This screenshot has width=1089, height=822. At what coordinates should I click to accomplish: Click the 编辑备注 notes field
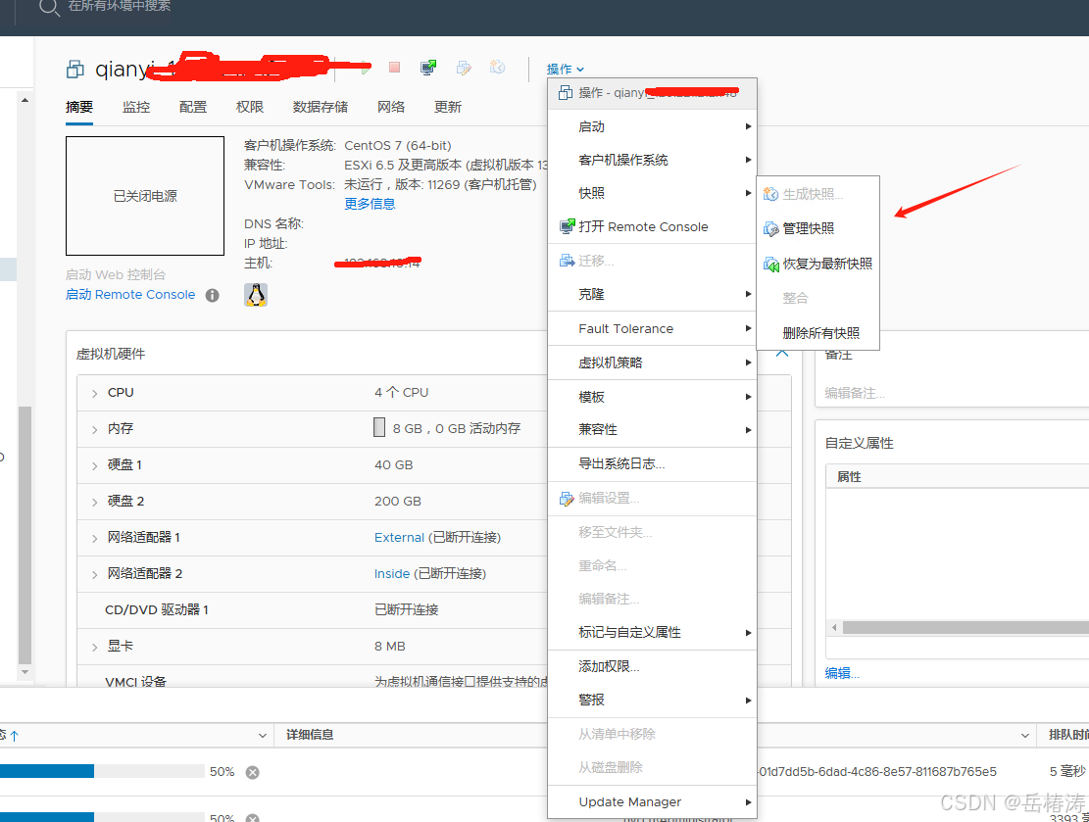(855, 393)
